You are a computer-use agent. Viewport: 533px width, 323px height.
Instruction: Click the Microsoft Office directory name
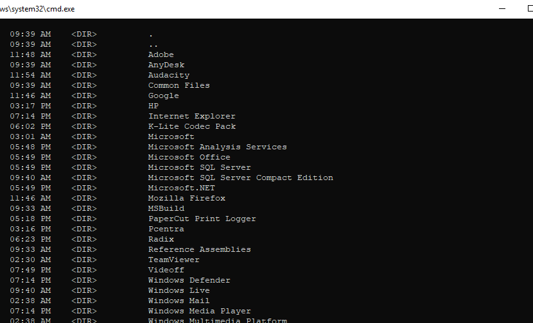(x=189, y=157)
